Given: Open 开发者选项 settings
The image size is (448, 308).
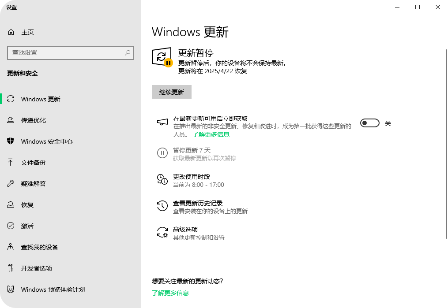Looking at the screenshot, I should [71, 268].
